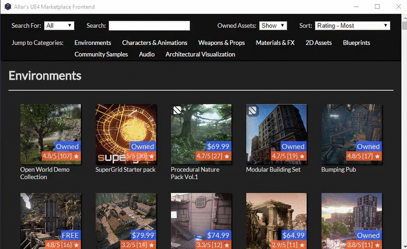Jump to Materials & FX category
Image resolution: width=407 pixels, height=249 pixels.
[275, 43]
